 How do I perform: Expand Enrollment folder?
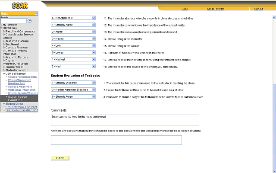4,44
